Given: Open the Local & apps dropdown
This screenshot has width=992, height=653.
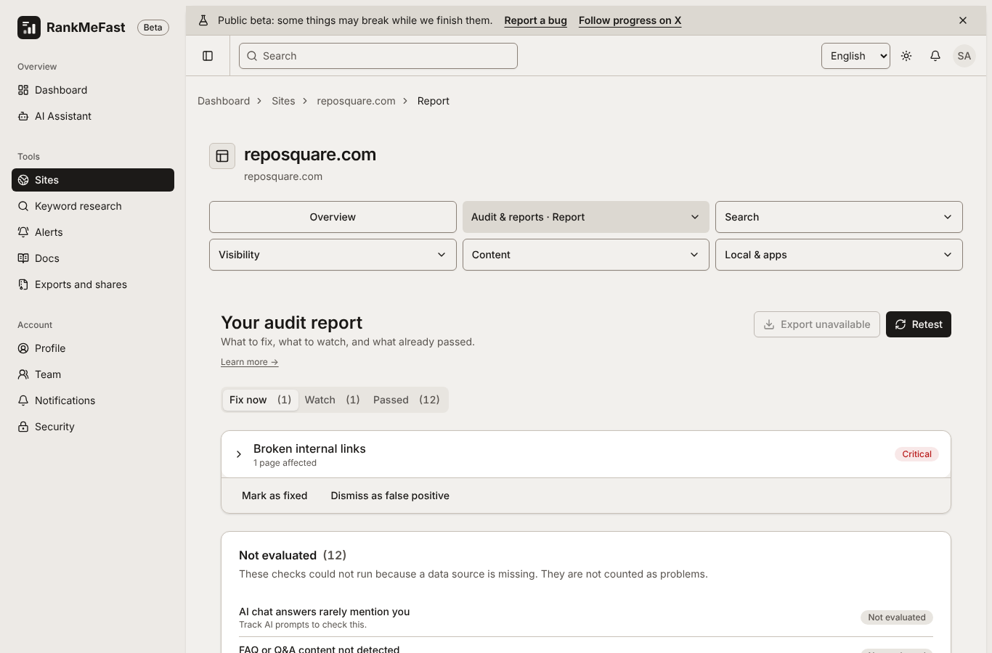Looking at the screenshot, I should point(839,255).
